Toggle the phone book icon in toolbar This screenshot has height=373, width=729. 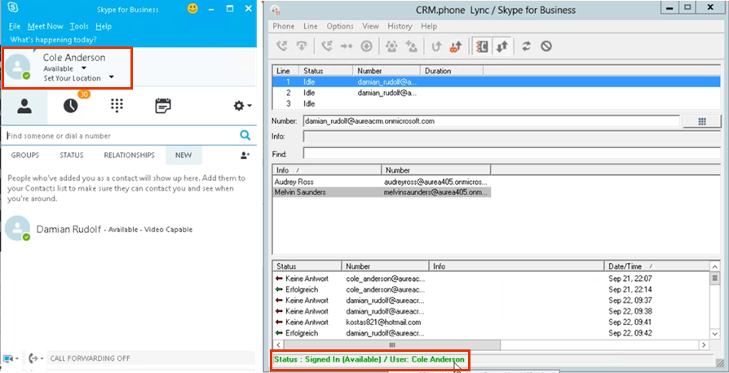482,46
